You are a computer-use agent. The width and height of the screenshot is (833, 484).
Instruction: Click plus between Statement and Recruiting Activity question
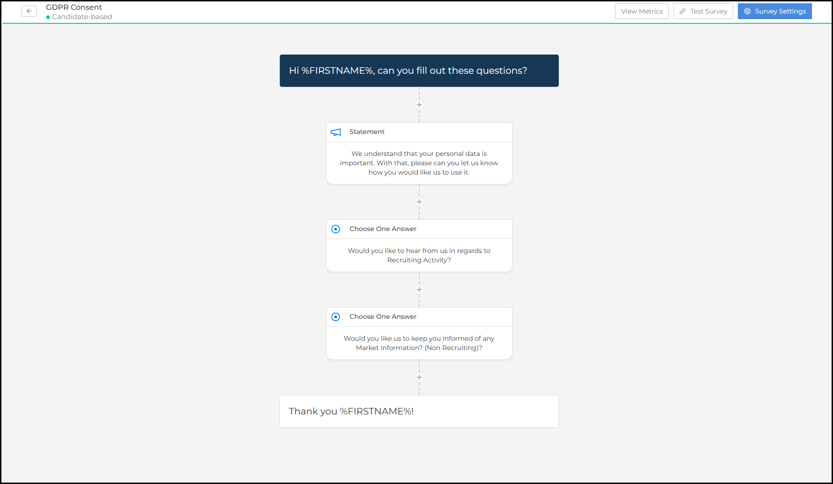click(419, 202)
